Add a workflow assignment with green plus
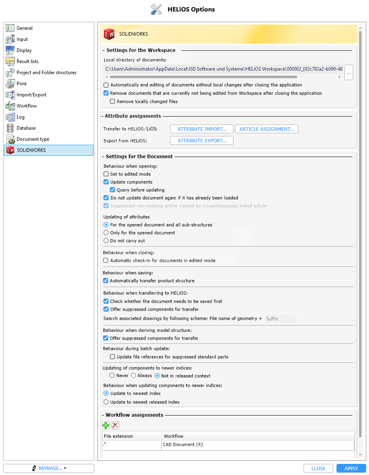The width and height of the screenshot is (369, 475). [x=106, y=425]
